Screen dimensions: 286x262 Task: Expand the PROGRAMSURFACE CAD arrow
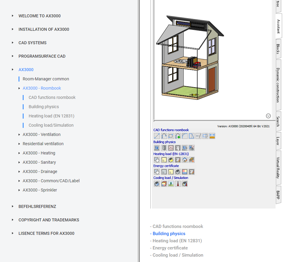coord(13,56)
